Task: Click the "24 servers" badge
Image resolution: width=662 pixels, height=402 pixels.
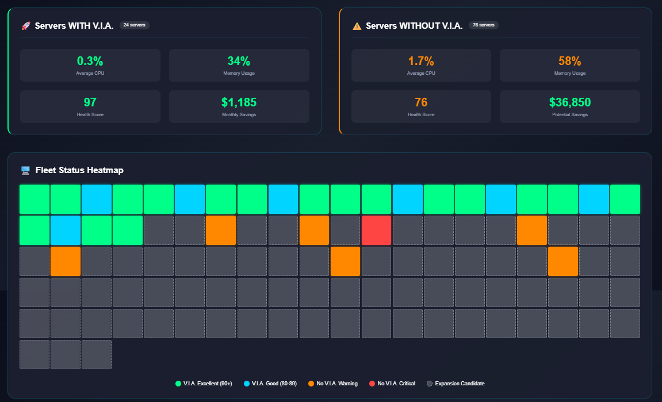Action: tap(134, 25)
